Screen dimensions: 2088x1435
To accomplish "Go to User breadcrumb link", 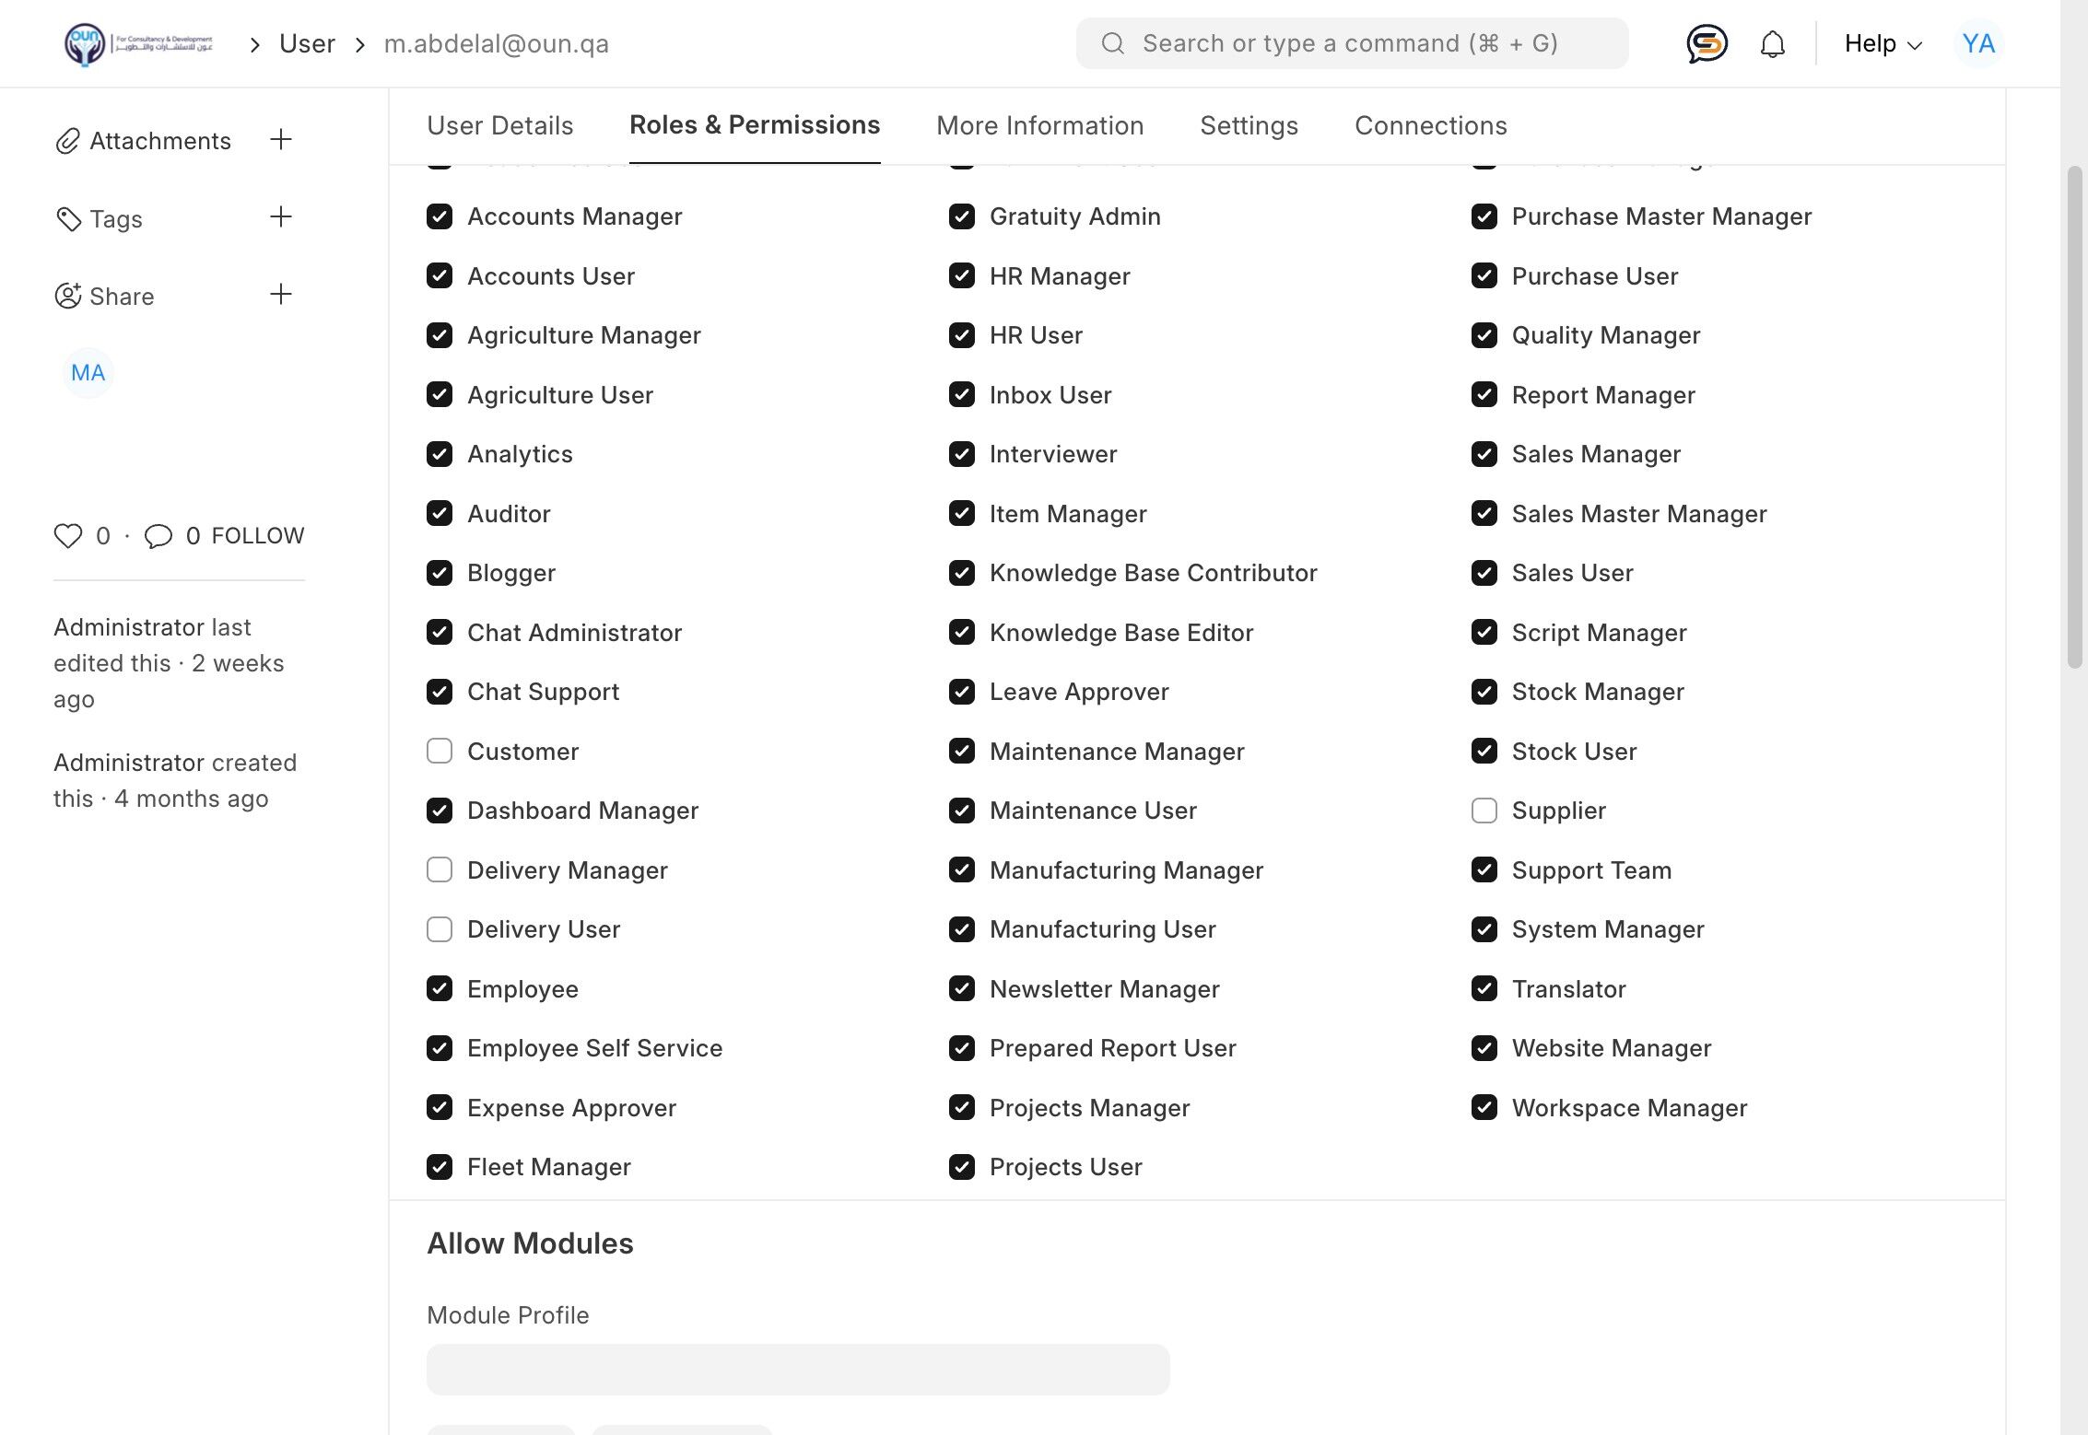I will pyautogui.click(x=307, y=43).
